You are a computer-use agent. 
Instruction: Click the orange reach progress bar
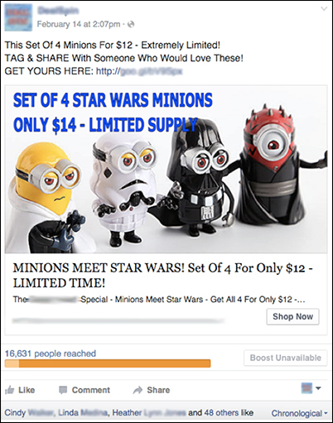coord(108,363)
